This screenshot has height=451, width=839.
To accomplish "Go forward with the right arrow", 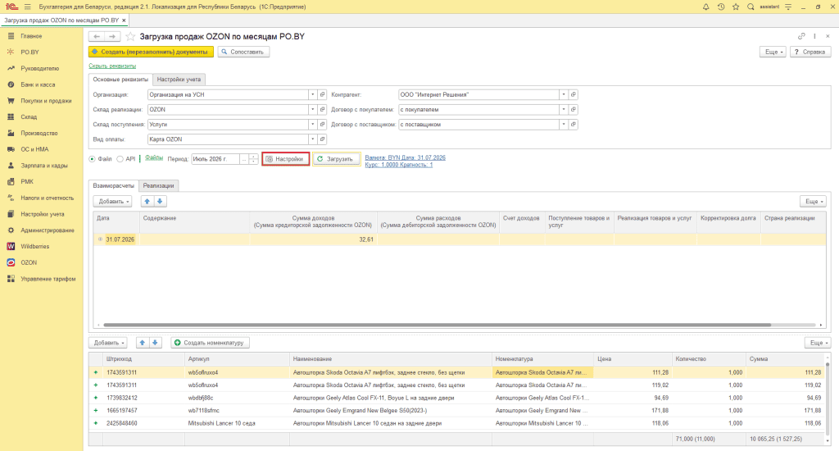I will 112,36.
